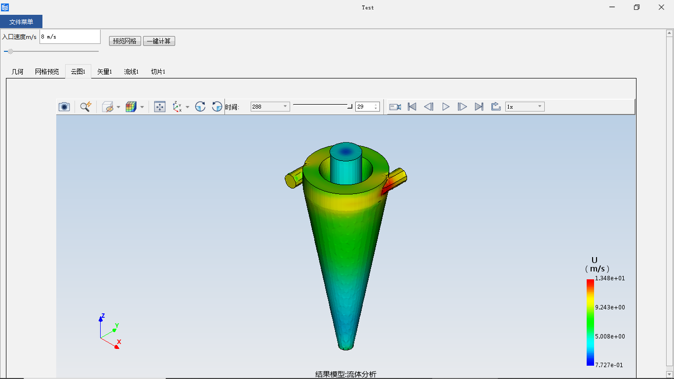This screenshot has width=674, height=379.
Task: Step back one animation frame
Action: tap(429, 107)
